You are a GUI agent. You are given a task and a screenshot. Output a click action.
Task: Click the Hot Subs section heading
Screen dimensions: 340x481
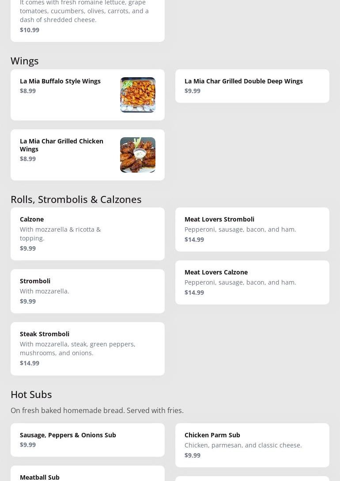click(31, 394)
